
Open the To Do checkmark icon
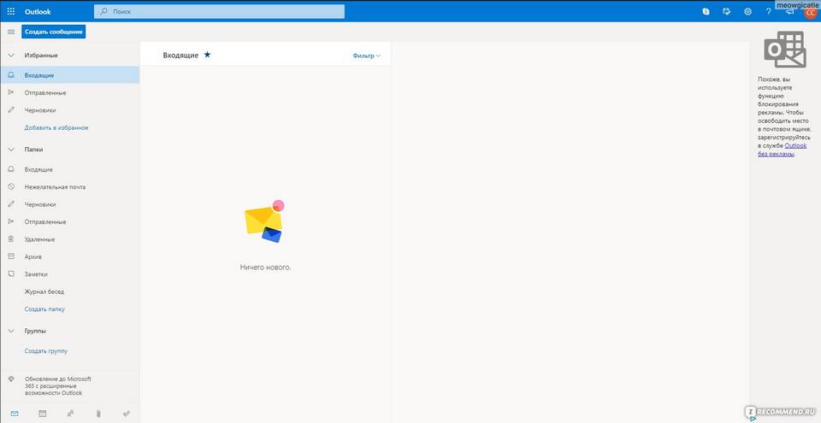tap(127, 414)
